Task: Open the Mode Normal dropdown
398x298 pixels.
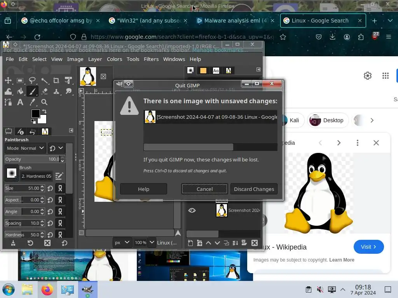Action: 25,148
